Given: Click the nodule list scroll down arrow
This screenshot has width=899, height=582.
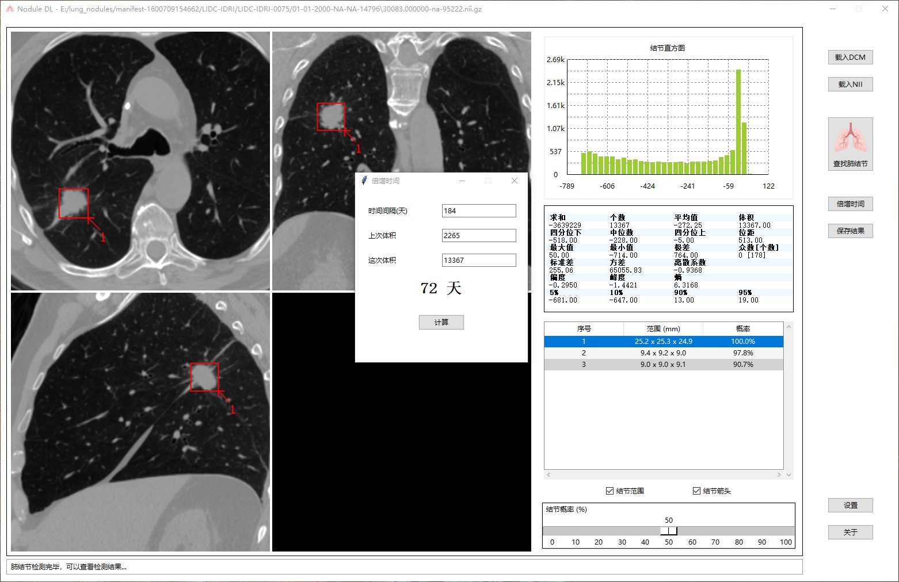Looking at the screenshot, I should coord(788,475).
